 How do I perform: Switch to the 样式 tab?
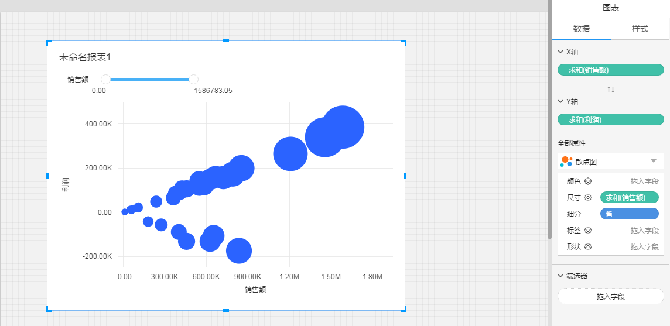pos(640,29)
